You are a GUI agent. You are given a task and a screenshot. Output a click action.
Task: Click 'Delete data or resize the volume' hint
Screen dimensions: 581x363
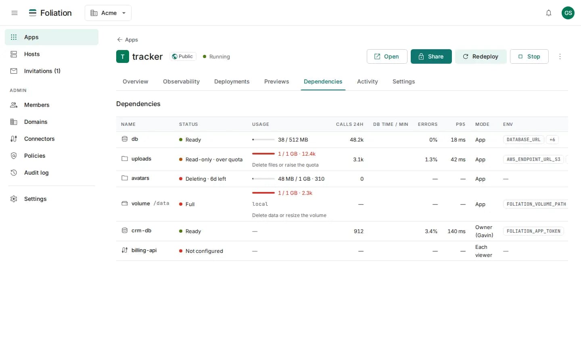(289, 215)
